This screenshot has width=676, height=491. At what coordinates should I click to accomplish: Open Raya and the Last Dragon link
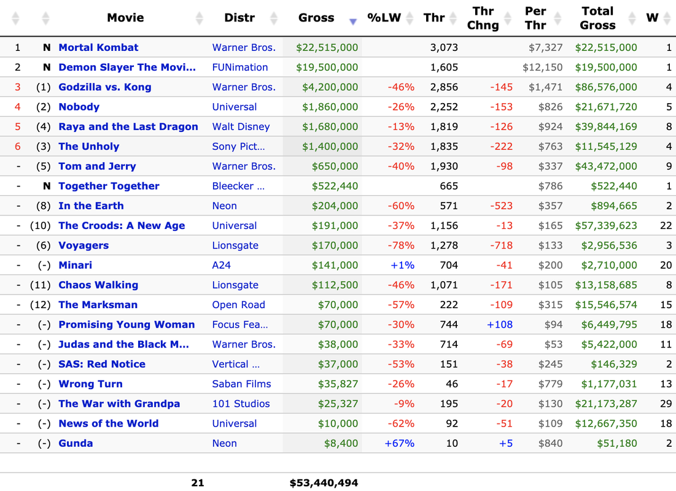(128, 126)
